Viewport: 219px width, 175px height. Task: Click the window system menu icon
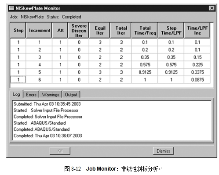[x=11, y=8]
